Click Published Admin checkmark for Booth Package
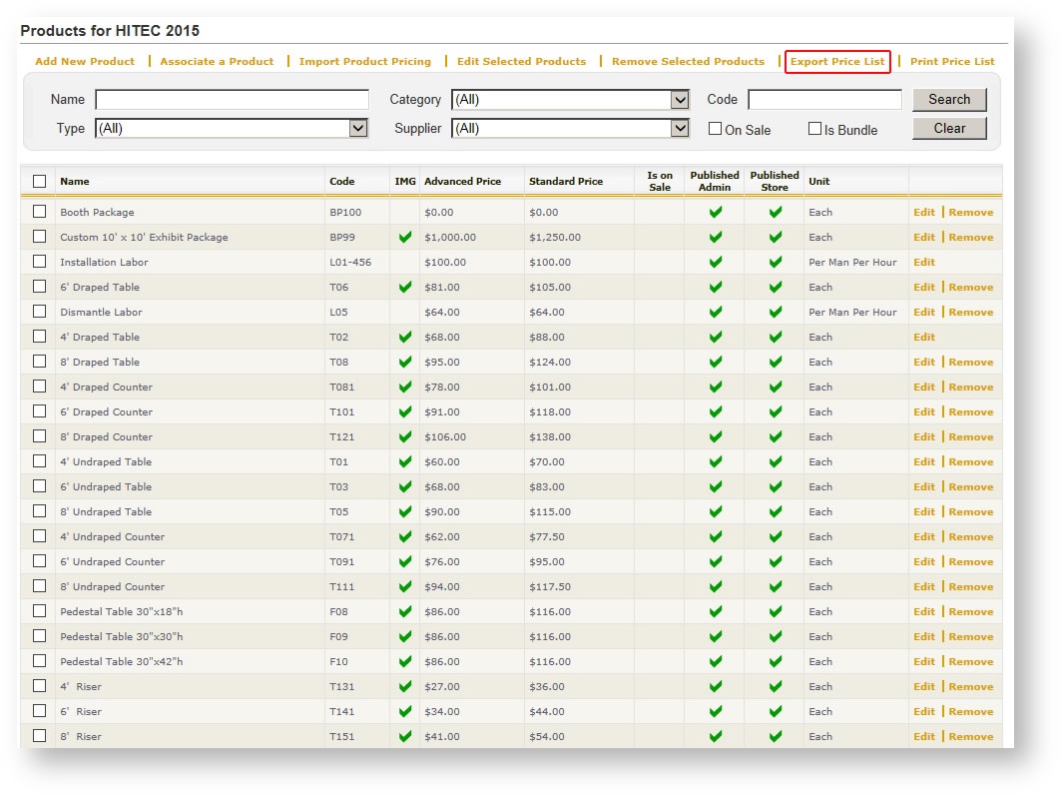This screenshot has width=1062, height=796. tap(715, 213)
